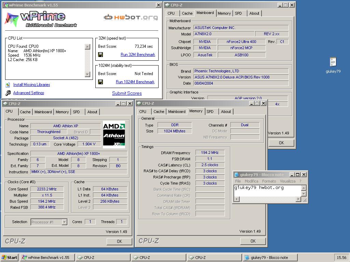Click OK in the CPU-Z Memory window
This screenshot has width=350, height=262.
click(253, 241)
